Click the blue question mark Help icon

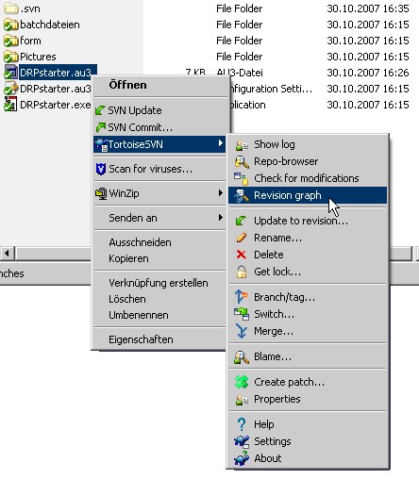[x=242, y=424]
